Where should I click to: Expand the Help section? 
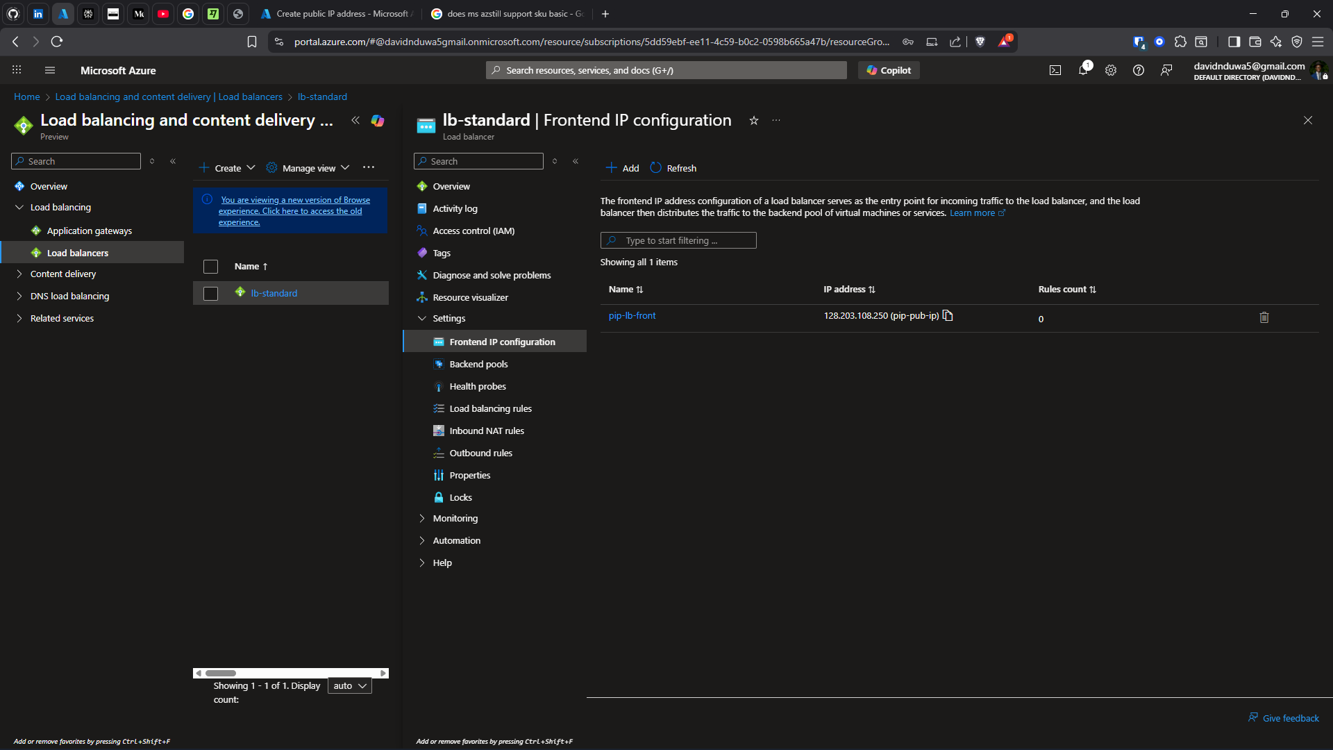(x=422, y=562)
